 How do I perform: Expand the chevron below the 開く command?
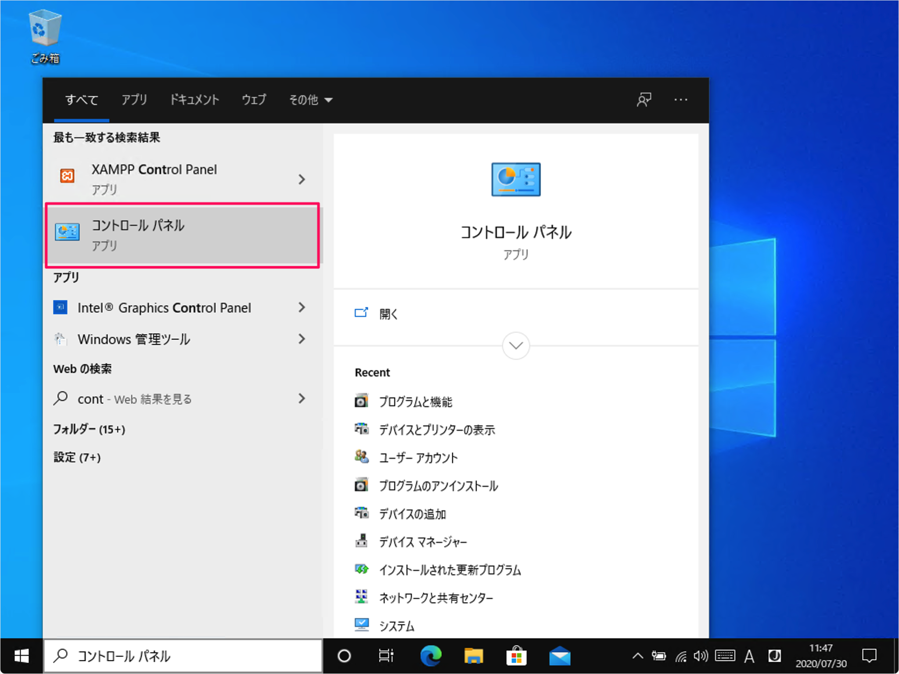click(515, 345)
